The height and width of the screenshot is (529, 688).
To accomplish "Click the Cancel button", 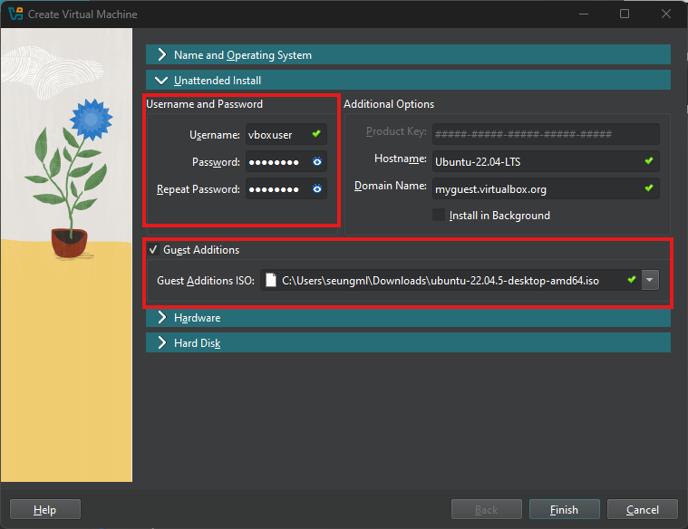I will 643,509.
